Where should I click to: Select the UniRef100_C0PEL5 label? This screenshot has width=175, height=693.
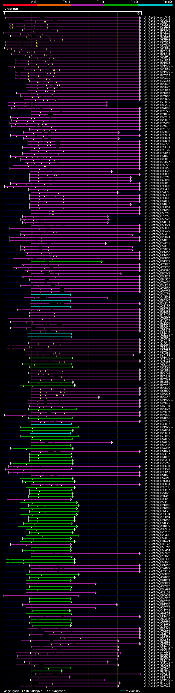(x=157, y=247)
